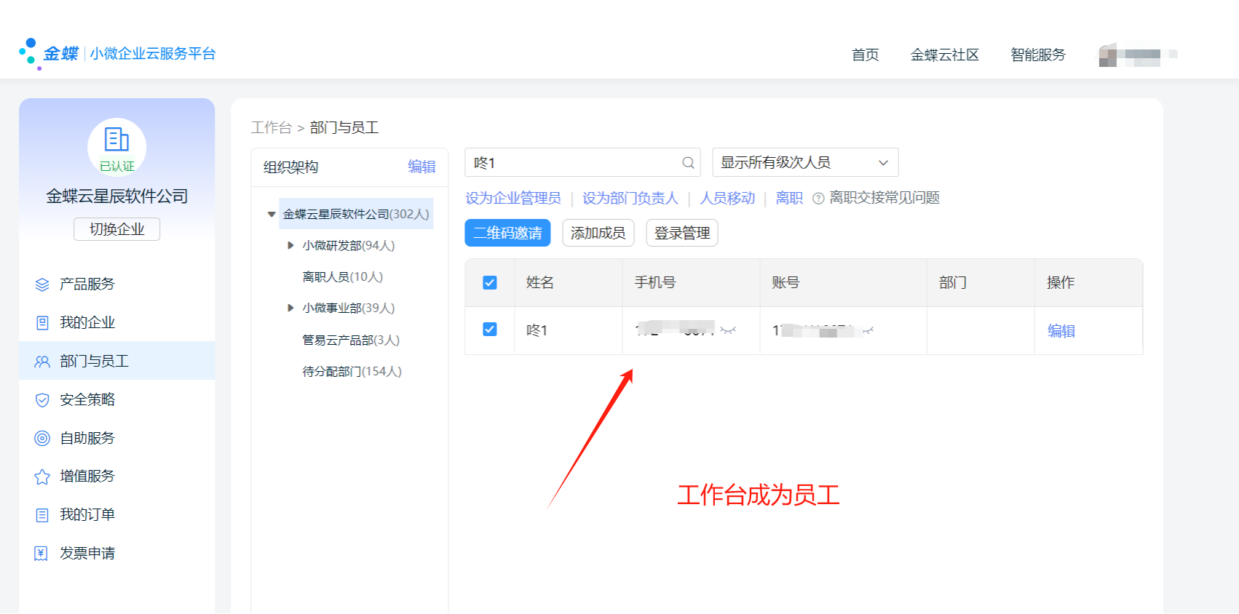Click 设为企业管理员 link
The height and width of the screenshot is (614, 1239).
[513, 198]
